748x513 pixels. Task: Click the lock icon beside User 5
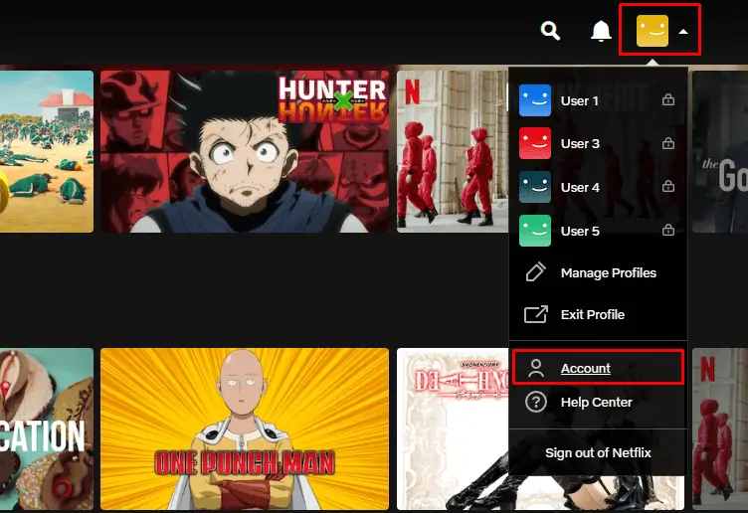click(x=667, y=230)
